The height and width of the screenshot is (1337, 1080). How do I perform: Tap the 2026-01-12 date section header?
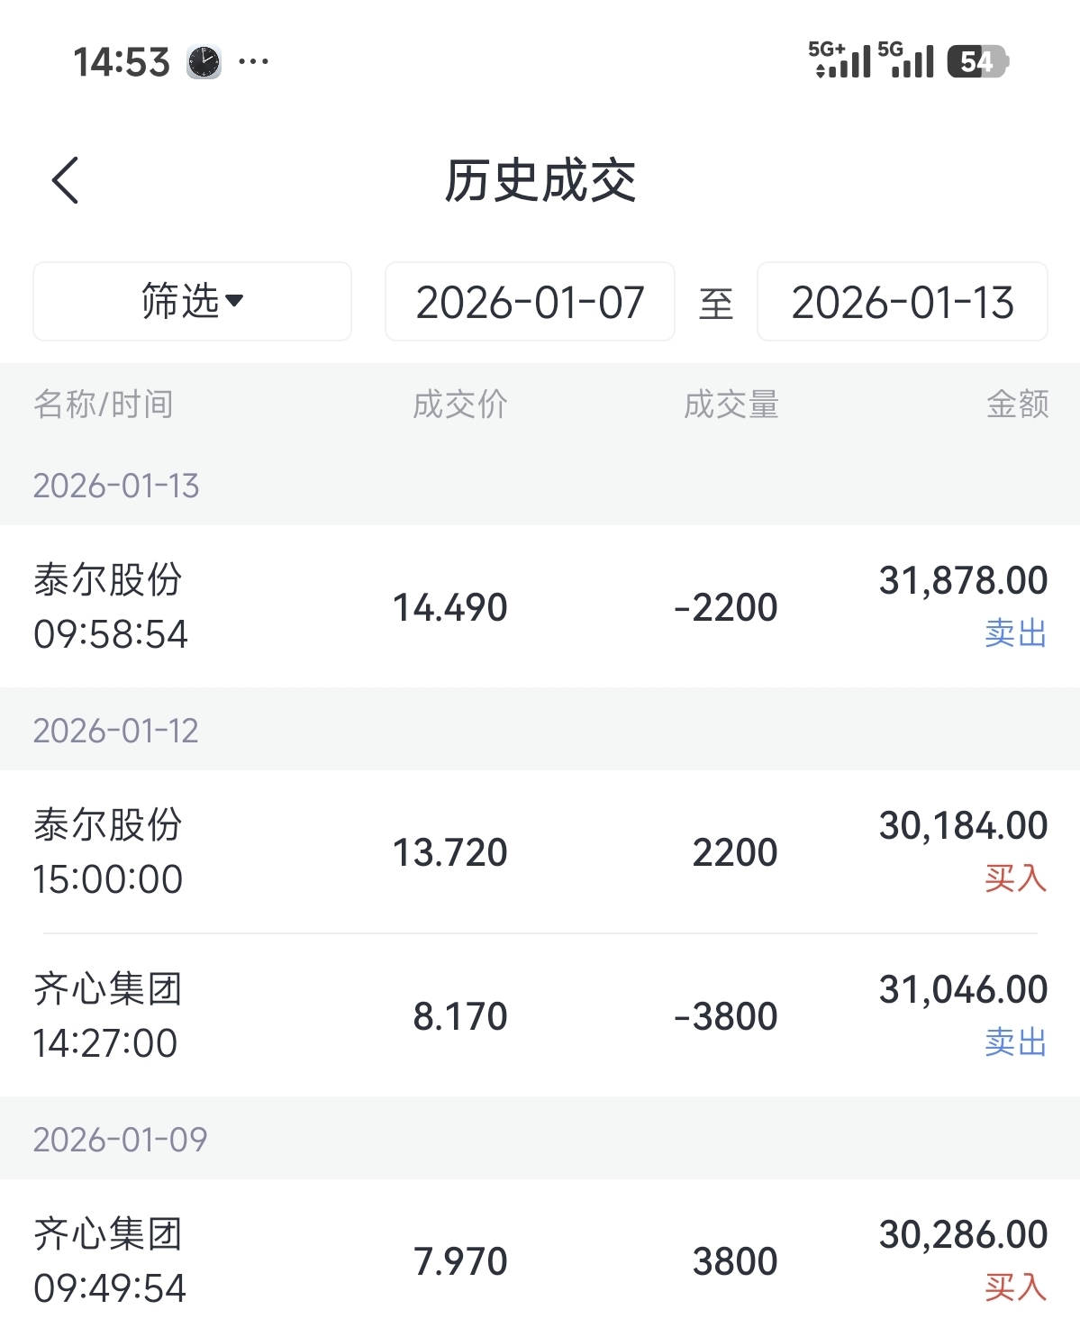pyautogui.click(x=116, y=730)
